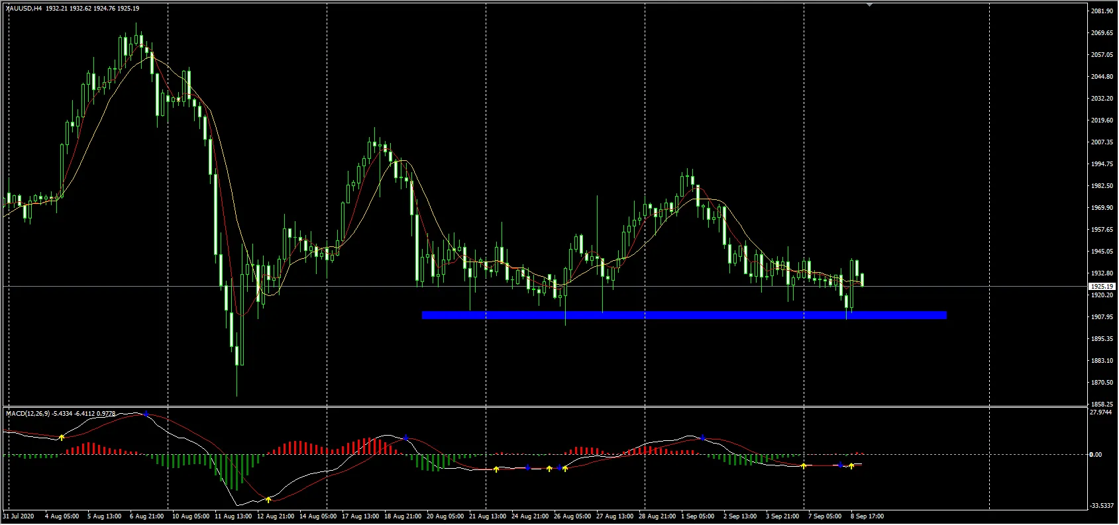Select the blue support zone rectangle
Viewport: 1119px width, 525px height.
[684, 315]
